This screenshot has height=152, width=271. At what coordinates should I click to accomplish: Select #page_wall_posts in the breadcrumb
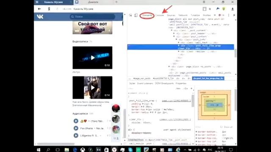coord(142,79)
